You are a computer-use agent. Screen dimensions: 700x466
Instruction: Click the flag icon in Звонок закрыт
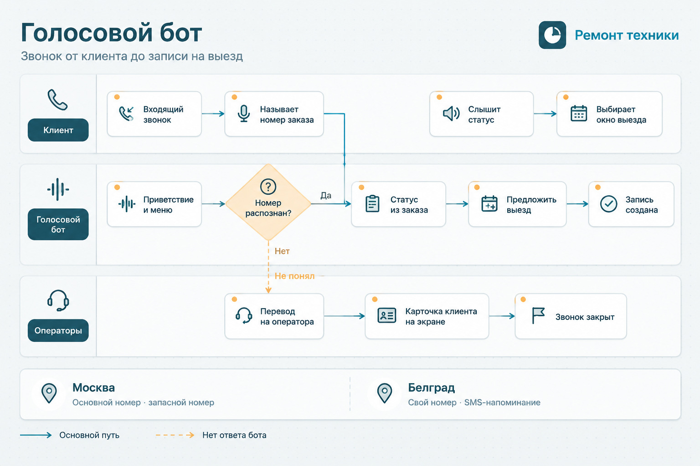[538, 315]
